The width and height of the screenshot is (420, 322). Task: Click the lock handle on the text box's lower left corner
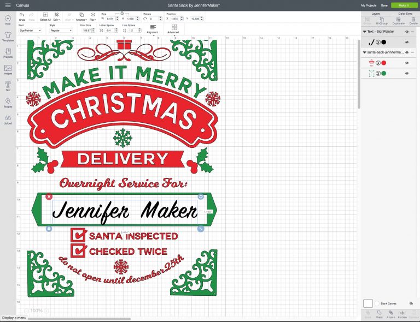(49, 229)
